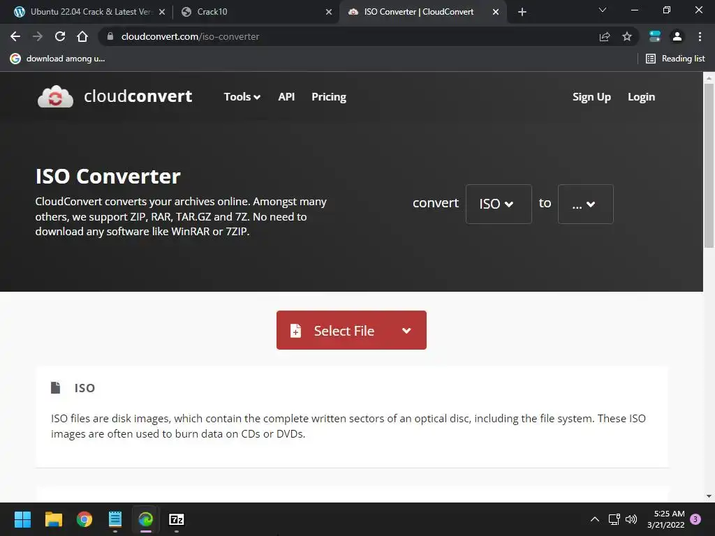Open the Pricing page
Screen dimensions: 715x536
(329, 96)
